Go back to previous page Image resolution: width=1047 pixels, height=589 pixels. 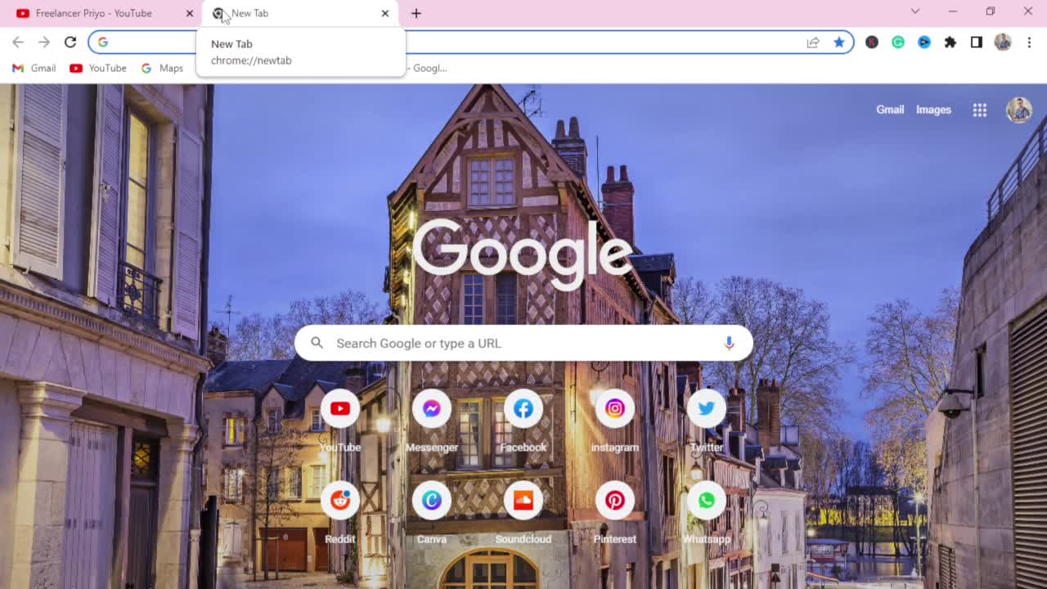[18, 43]
